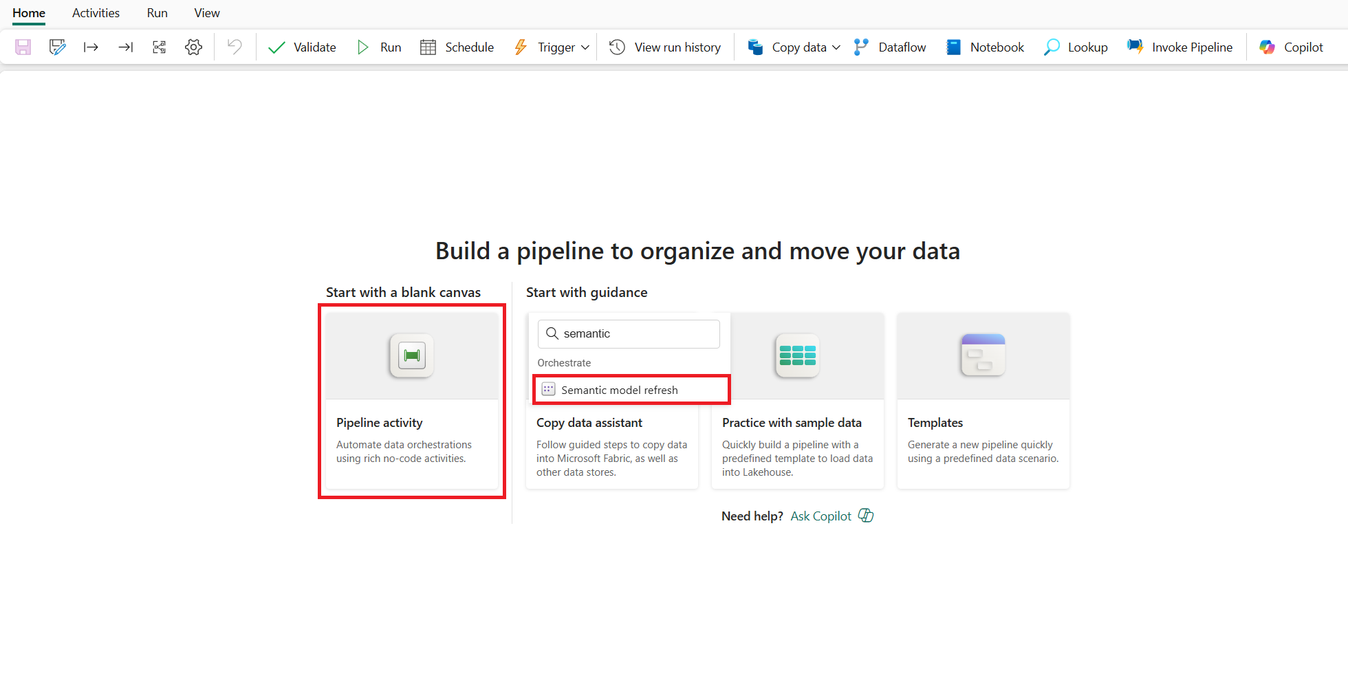Click the search magnifier in the semantic field

pyautogui.click(x=552, y=333)
